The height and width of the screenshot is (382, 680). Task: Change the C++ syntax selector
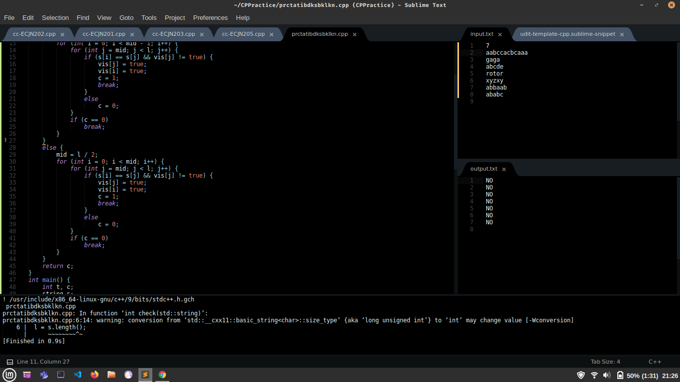click(655, 362)
